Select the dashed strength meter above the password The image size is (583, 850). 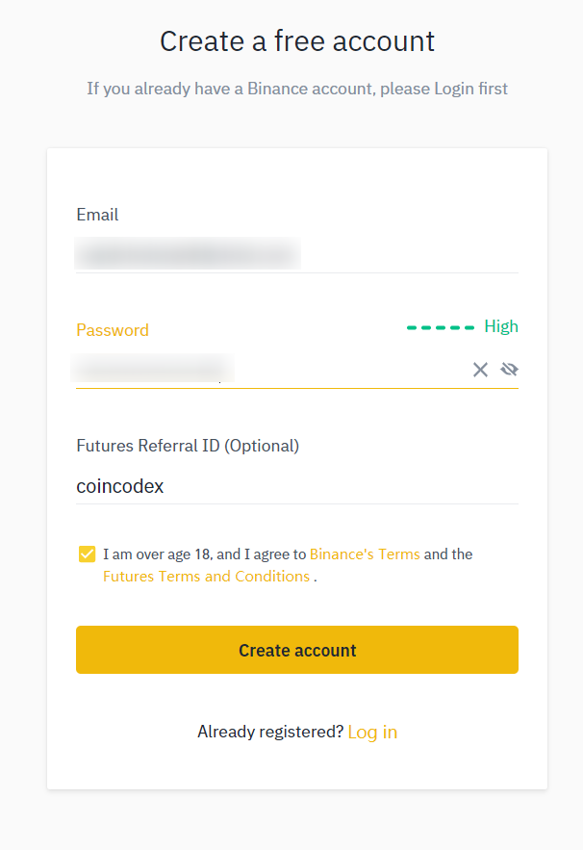pos(441,327)
